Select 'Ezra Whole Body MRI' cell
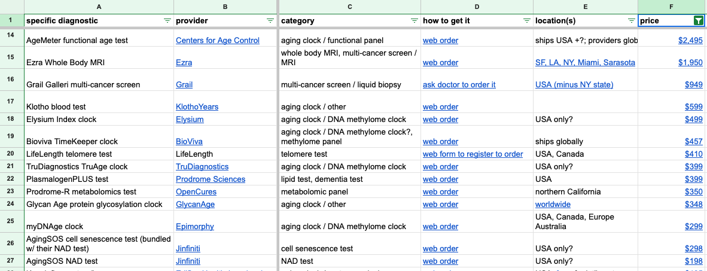Viewport: 707px width, 271px height. (x=99, y=57)
